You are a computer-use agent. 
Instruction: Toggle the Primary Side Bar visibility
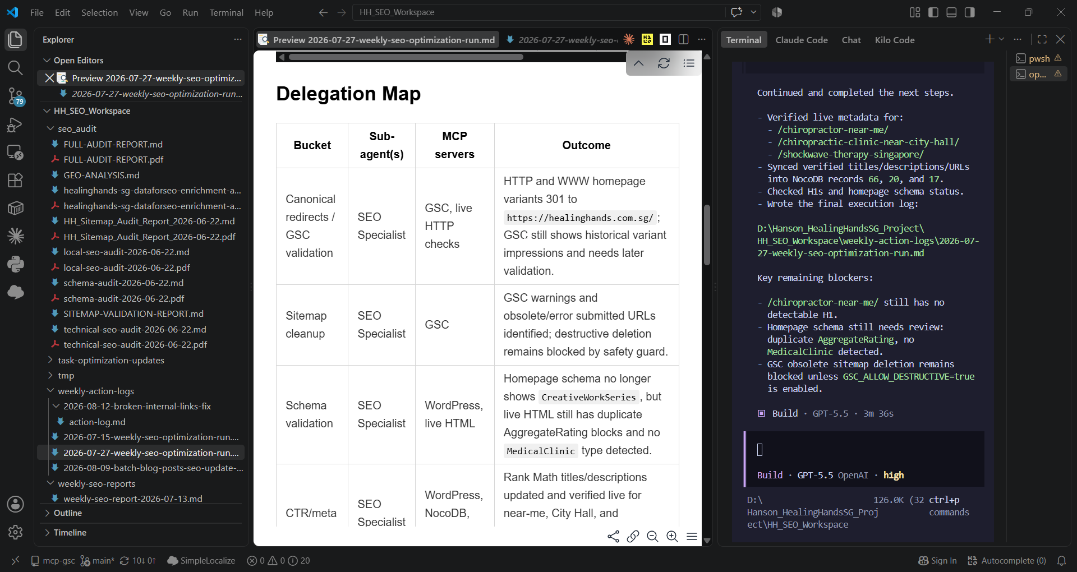(x=933, y=12)
